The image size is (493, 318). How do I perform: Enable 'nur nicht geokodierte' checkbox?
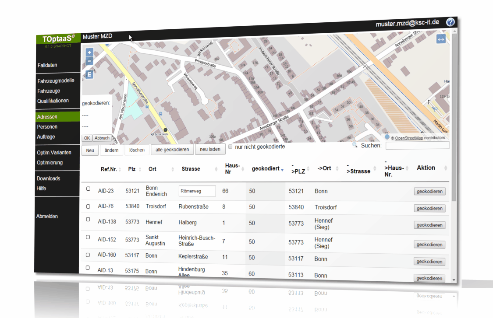[x=230, y=147]
